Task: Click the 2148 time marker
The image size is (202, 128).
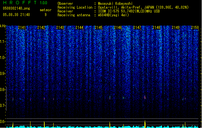Action: [x=156, y=28]
